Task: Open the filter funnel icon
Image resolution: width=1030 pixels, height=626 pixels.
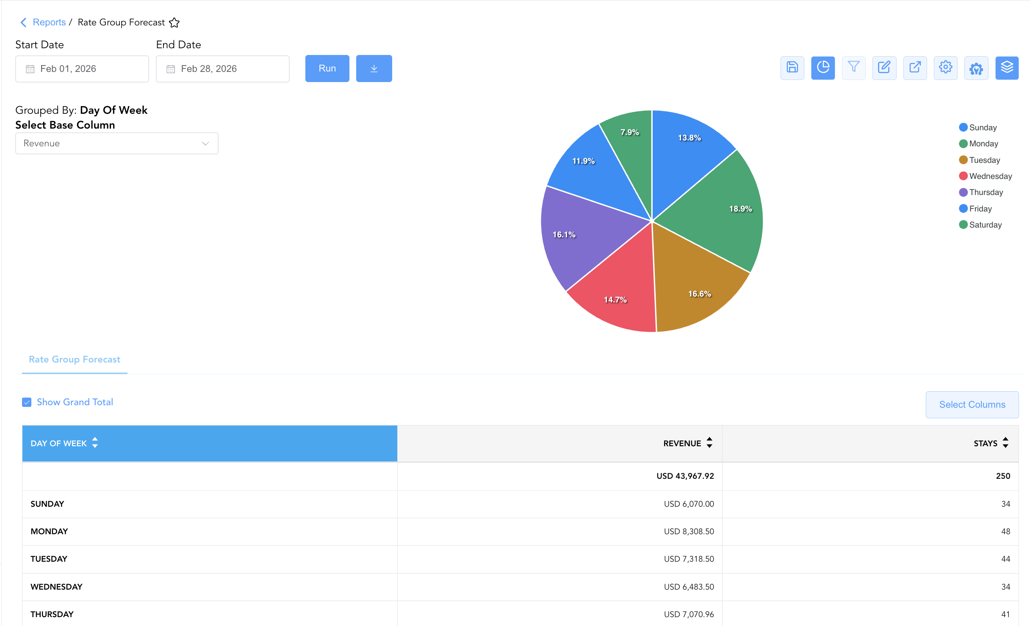Action: (853, 68)
